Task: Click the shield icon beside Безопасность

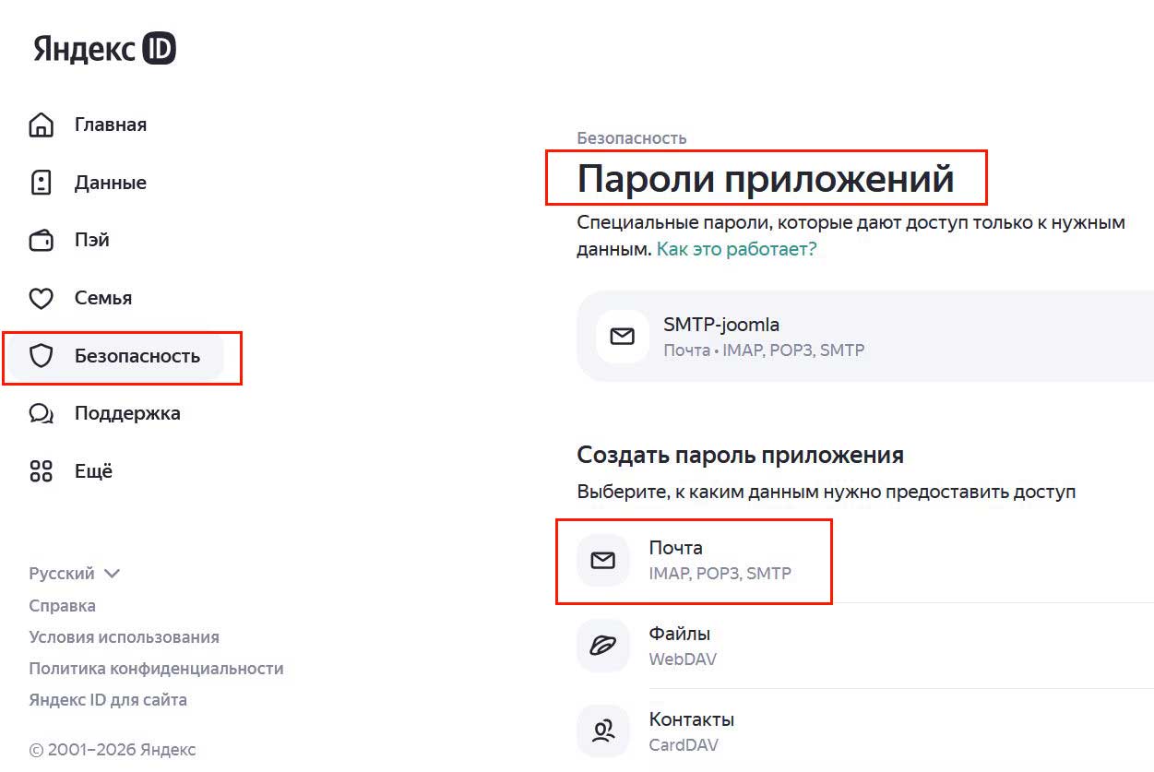Action: coord(42,356)
